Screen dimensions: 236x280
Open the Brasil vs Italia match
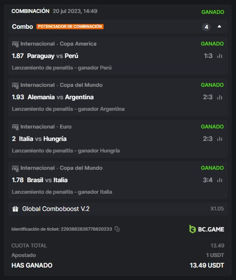[x=47, y=180]
